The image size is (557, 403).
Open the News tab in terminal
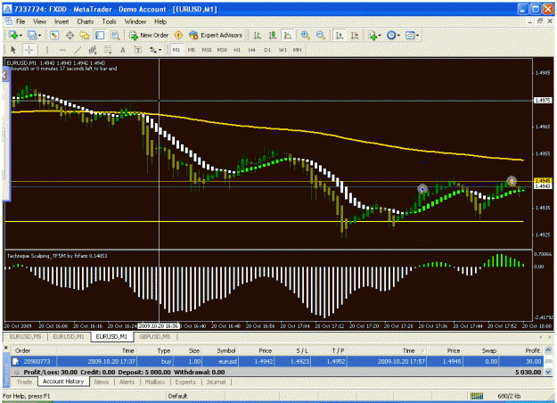[x=102, y=382]
